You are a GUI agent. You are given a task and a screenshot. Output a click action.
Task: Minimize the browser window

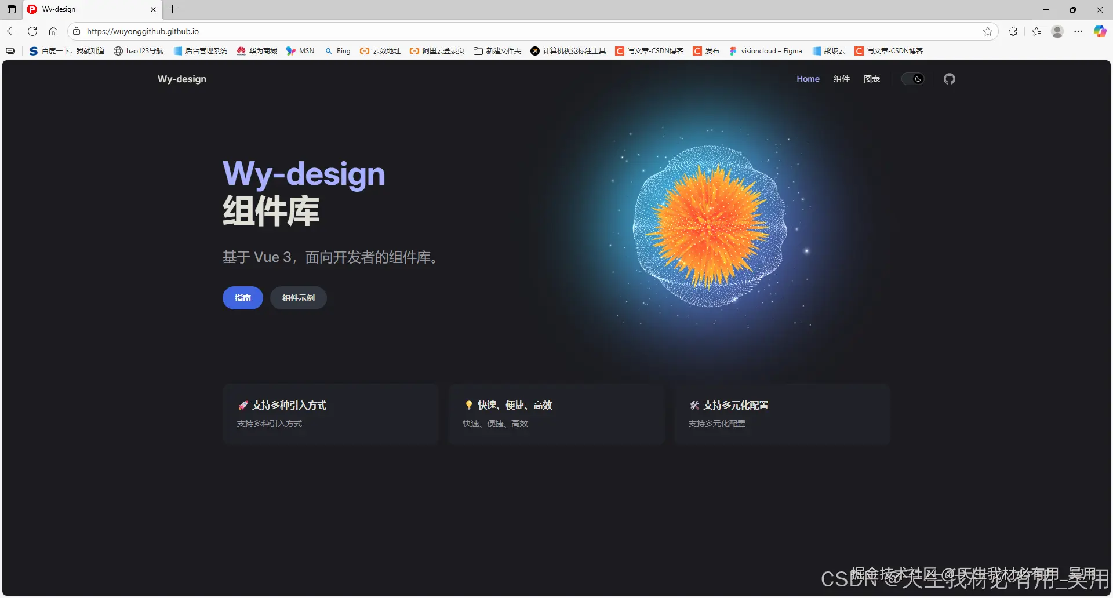[1046, 9]
